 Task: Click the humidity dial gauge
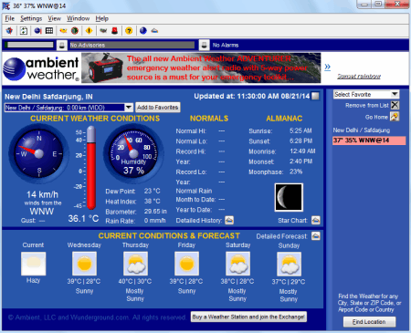coord(133,153)
